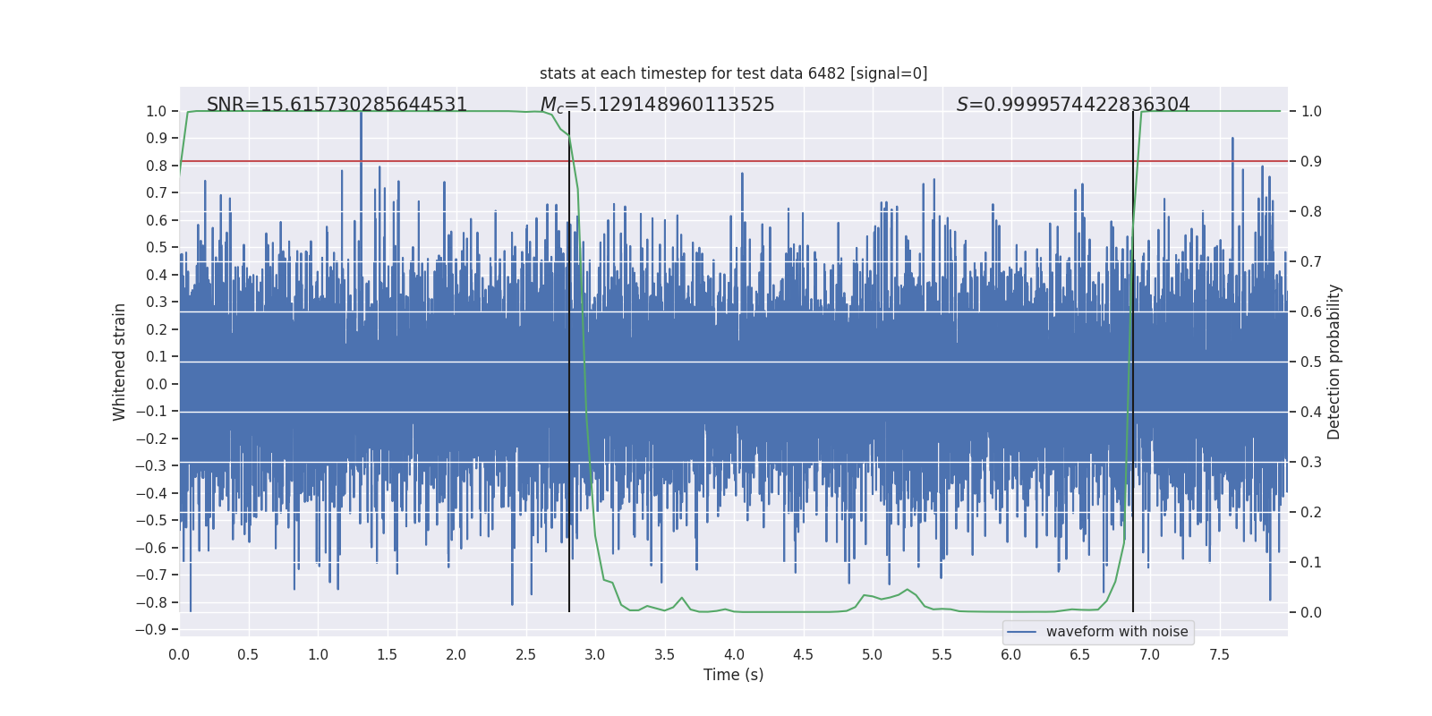Click the Detection probability tick label 0.2
Image resolution: width=1432 pixels, height=716 pixels.
[1311, 512]
